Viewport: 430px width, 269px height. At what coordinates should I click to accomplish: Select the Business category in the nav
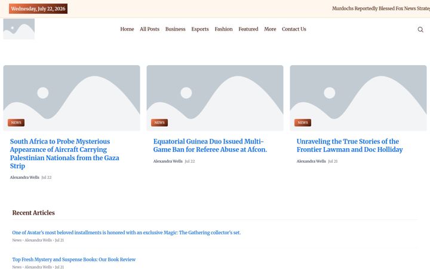pos(175,29)
